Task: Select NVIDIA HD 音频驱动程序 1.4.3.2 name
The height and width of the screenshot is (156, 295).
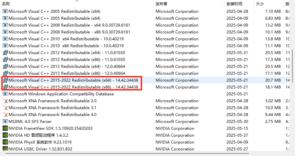Action: 38,135
